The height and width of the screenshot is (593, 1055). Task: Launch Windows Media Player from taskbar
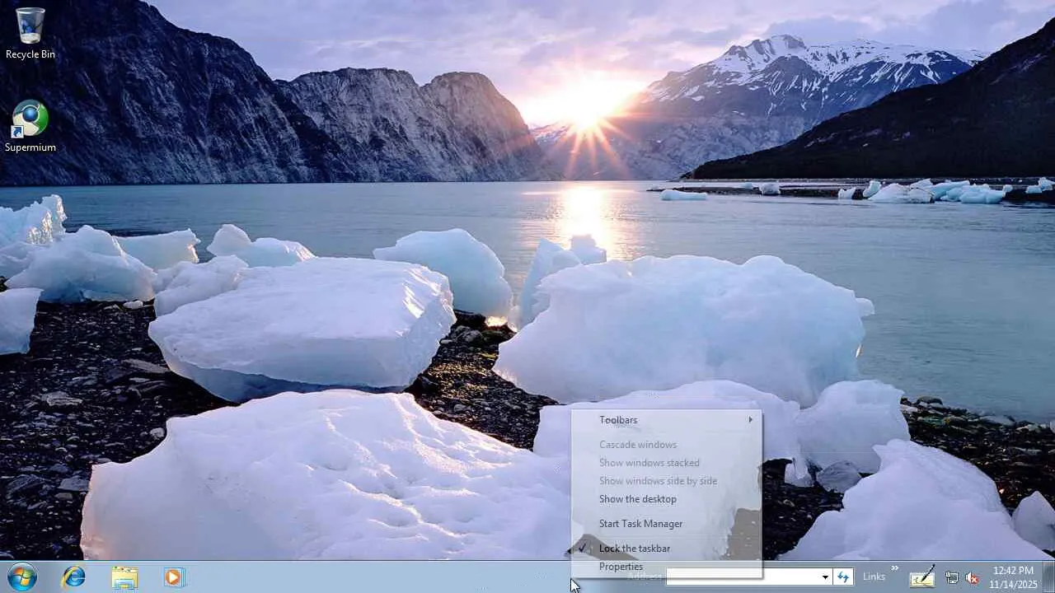coord(173,577)
